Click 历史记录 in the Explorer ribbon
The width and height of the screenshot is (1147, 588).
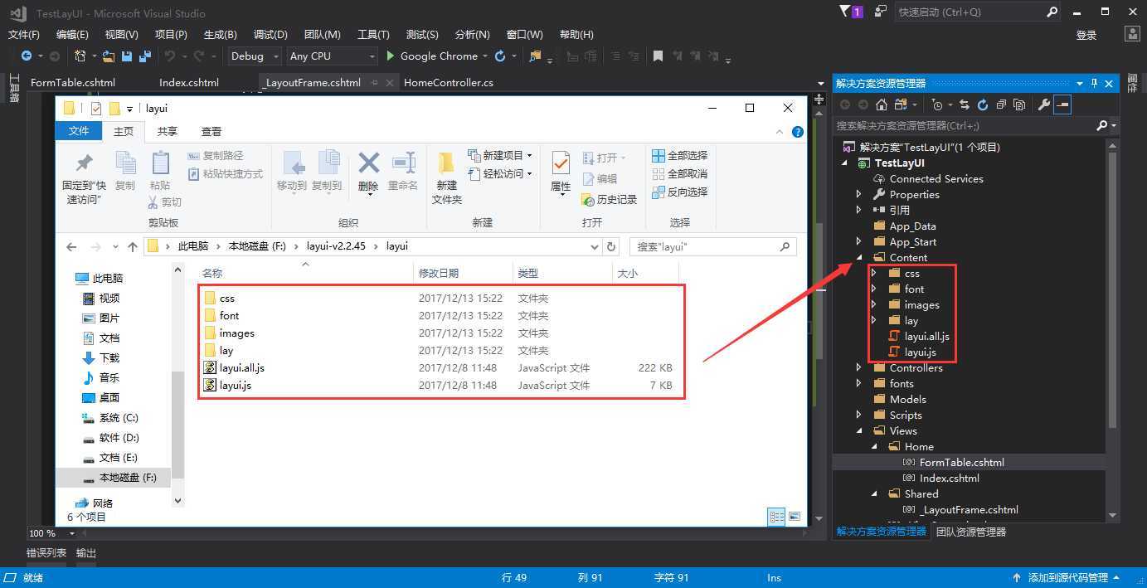[x=610, y=200]
